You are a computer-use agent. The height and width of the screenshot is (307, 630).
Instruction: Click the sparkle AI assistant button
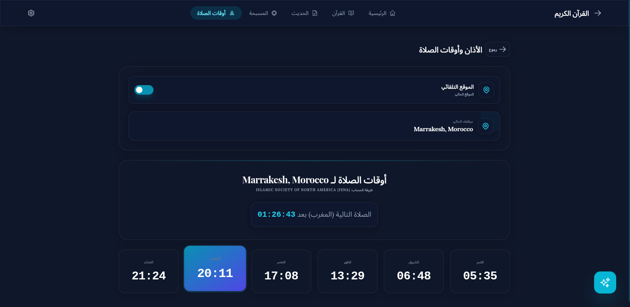[605, 283]
